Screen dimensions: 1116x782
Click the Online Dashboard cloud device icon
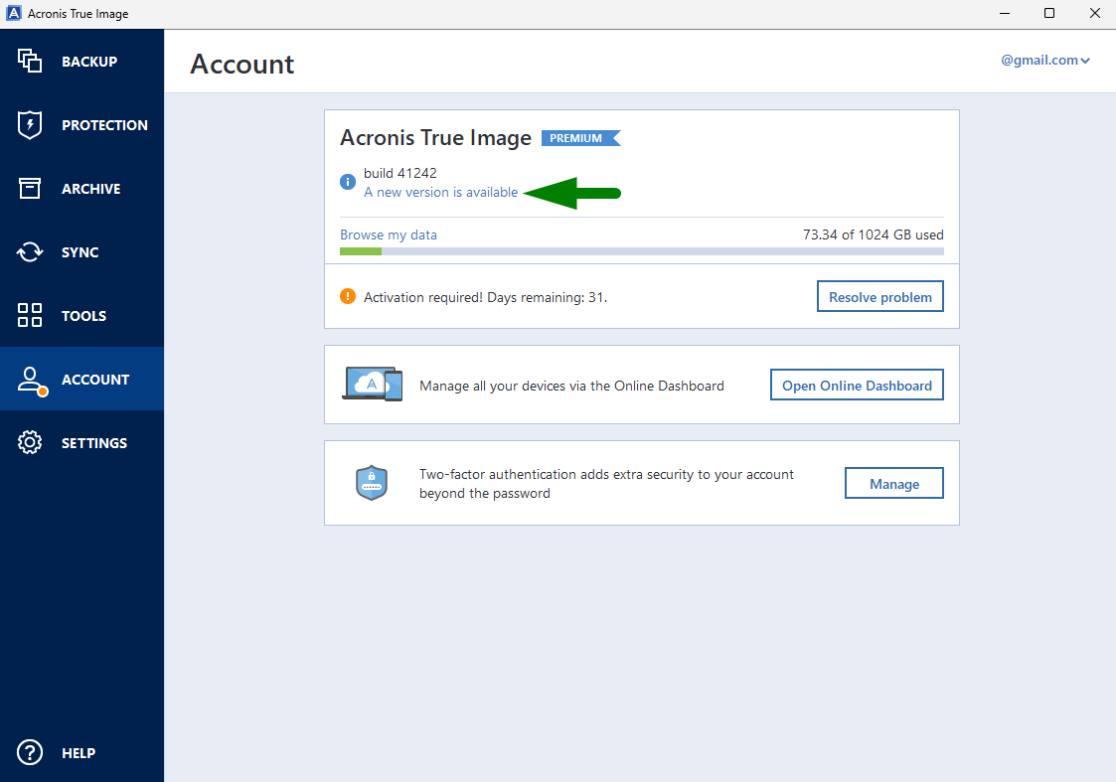pyautogui.click(x=372, y=385)
